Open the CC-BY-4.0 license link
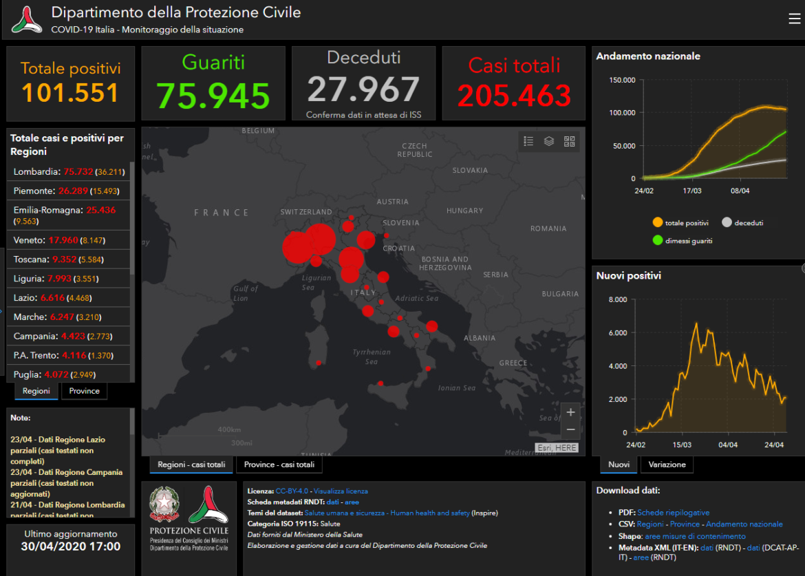The width and height of the screenshot is (805, 576). (292, 491)
